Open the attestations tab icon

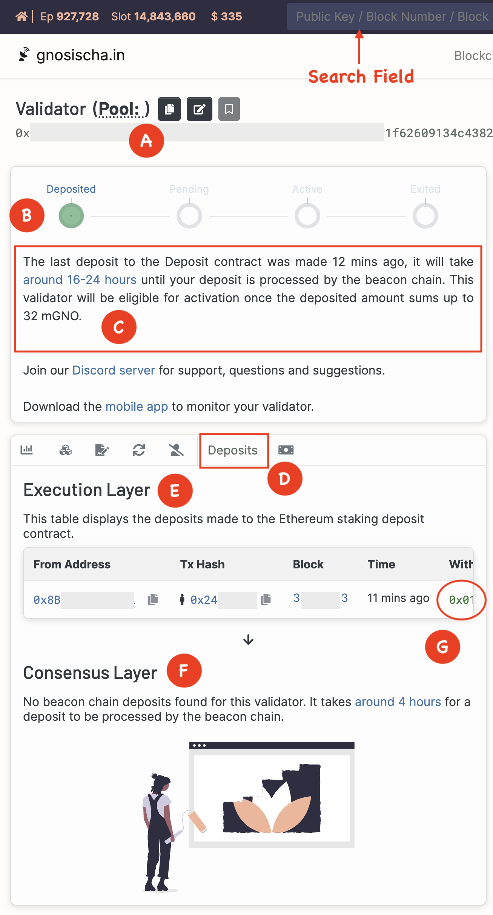point(102,450)
